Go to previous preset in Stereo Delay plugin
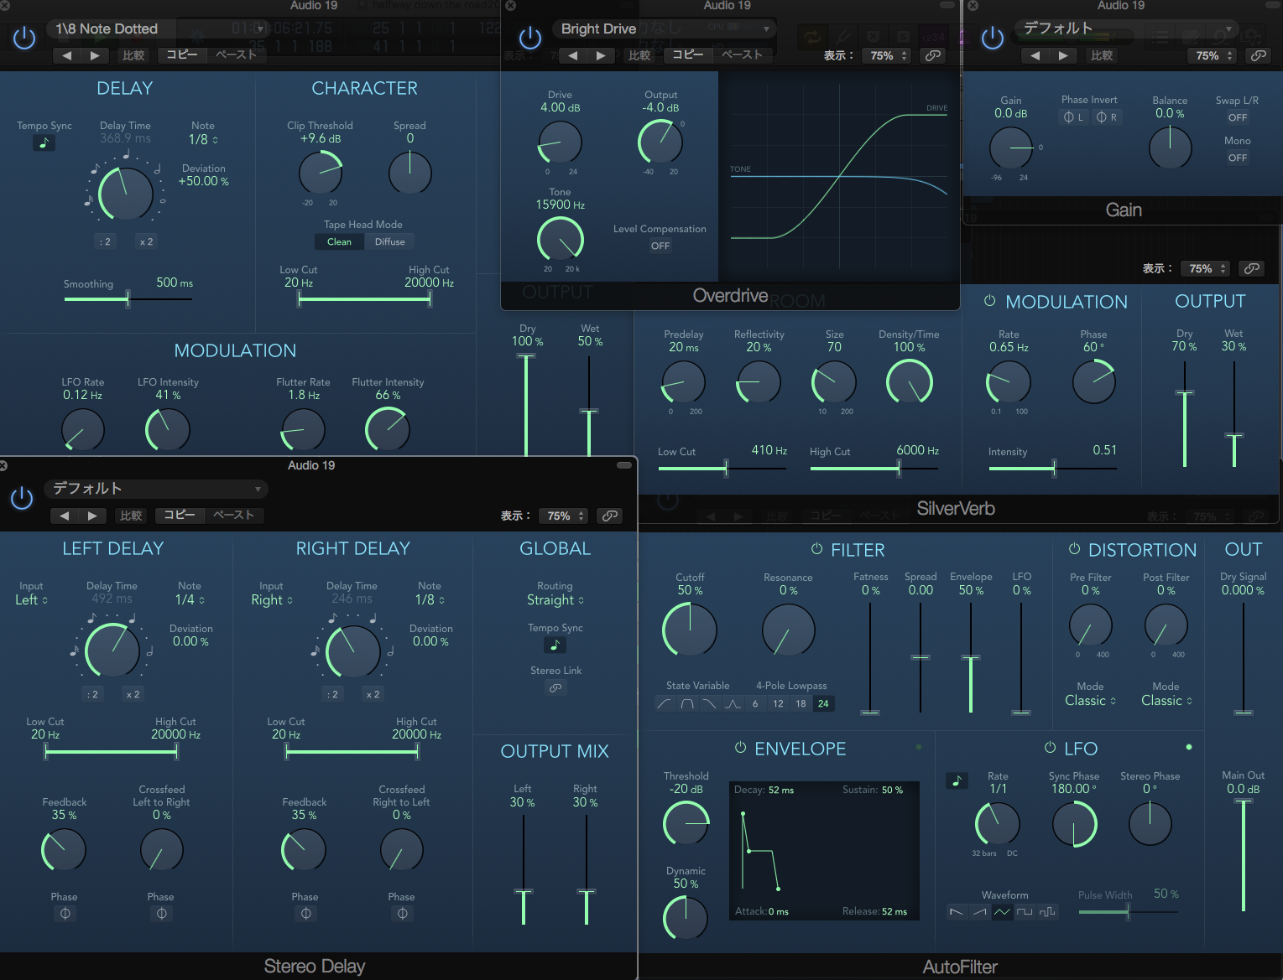The height and width of the screenshot is (980, 1283). point(65,516)
